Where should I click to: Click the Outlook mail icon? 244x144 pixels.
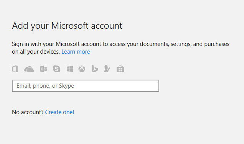(x=43, y=69)
